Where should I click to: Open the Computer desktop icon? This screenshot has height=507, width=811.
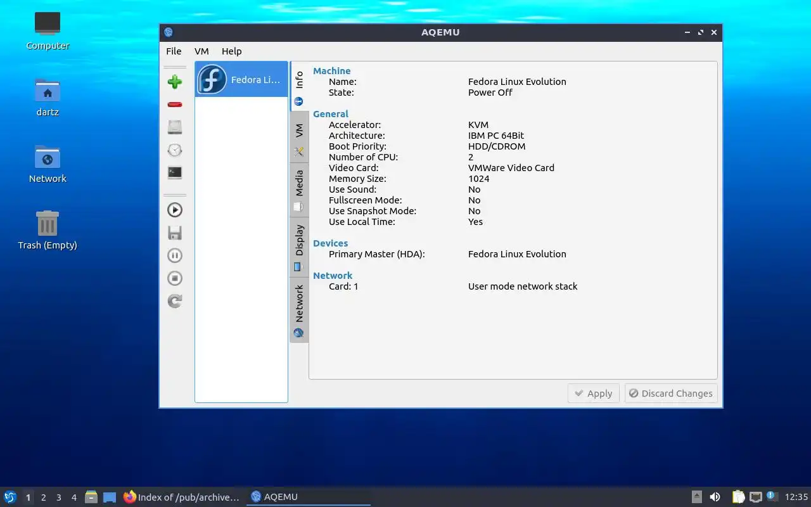(x=48, y=30)
